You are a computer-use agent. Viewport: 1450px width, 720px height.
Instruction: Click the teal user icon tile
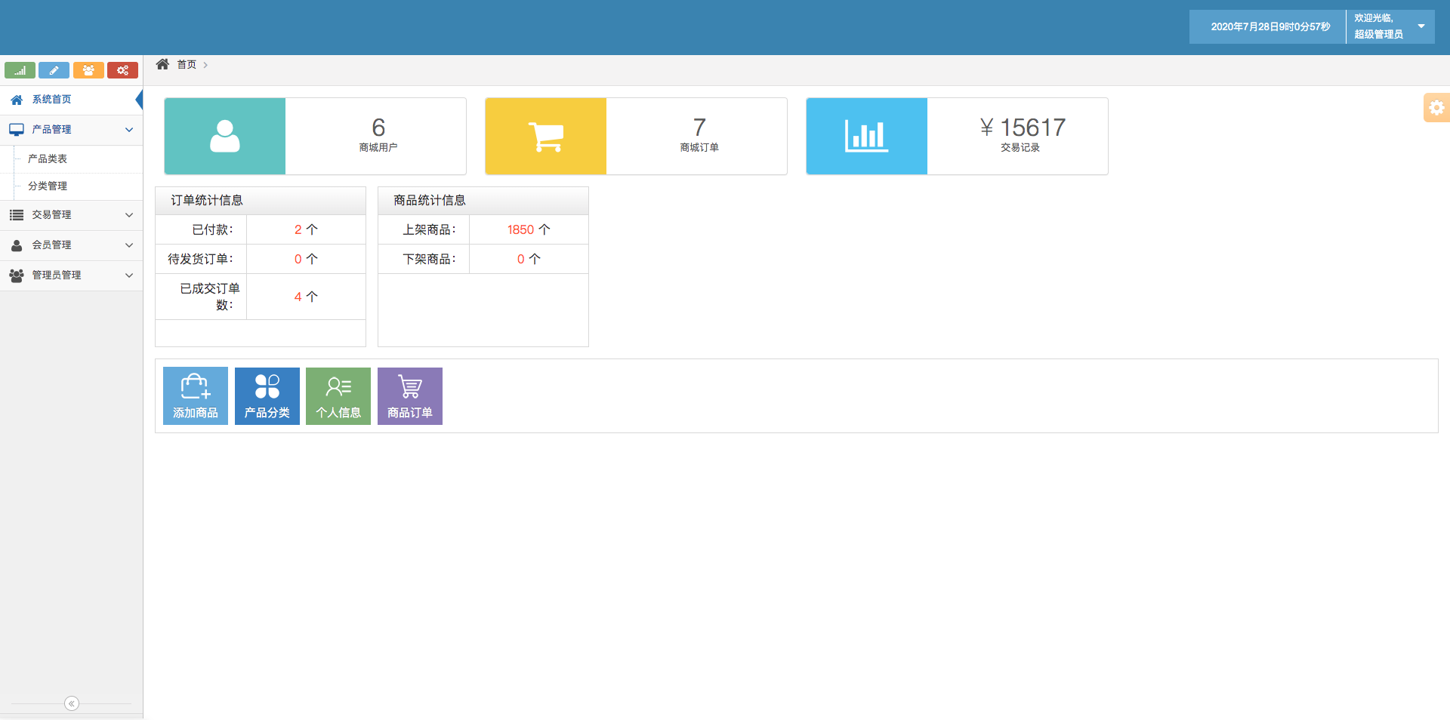point(225,136)
